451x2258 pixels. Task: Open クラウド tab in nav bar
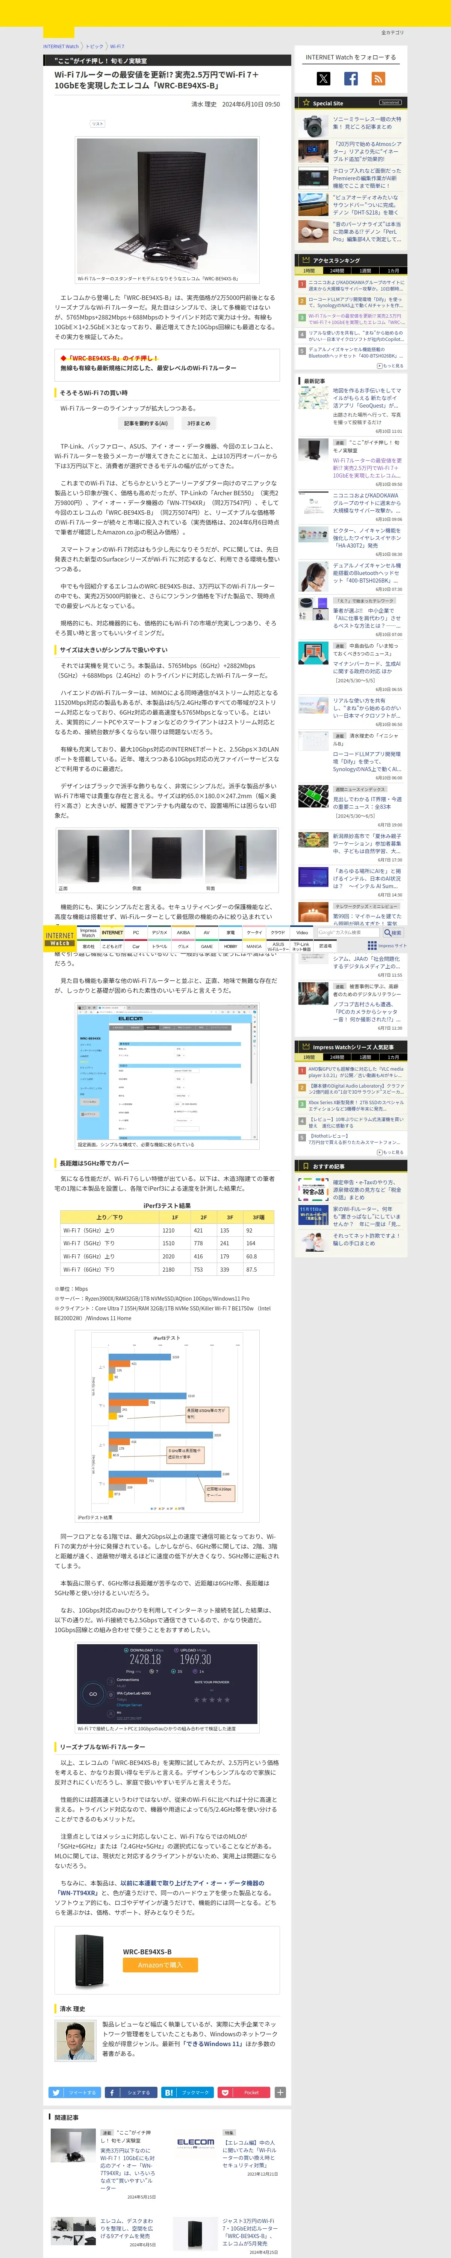click(278, 933)
